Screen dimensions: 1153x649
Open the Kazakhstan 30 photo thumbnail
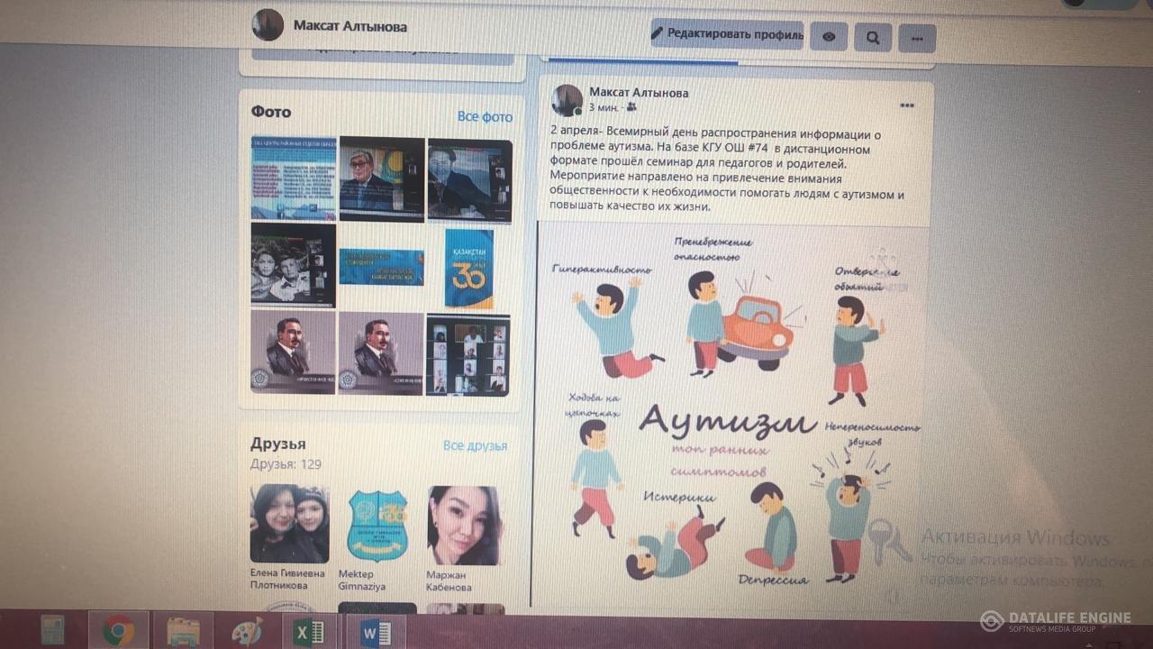pos(469,269)
